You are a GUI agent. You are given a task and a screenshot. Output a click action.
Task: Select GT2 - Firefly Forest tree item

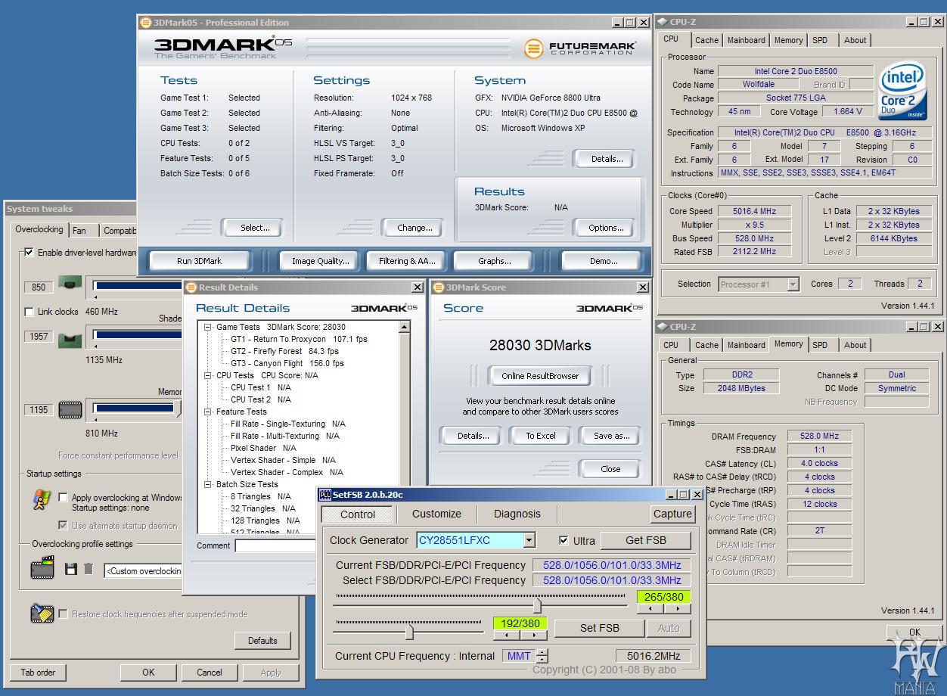click(x=284, y=351)
